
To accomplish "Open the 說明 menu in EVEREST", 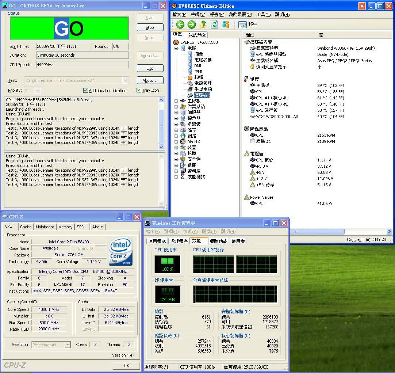I will (283, 15).
